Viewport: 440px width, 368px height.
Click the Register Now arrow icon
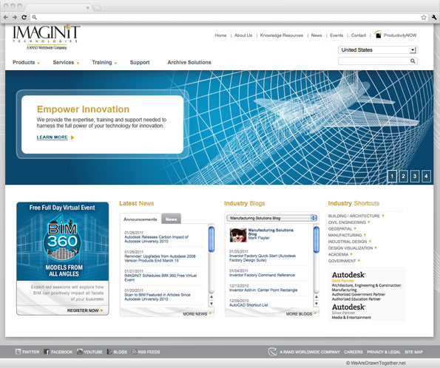click(x=101, y=310)
